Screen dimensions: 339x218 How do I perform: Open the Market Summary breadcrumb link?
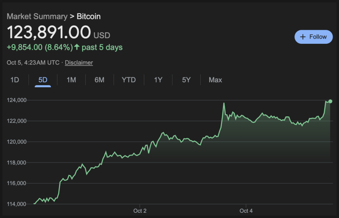click(37, 16)
